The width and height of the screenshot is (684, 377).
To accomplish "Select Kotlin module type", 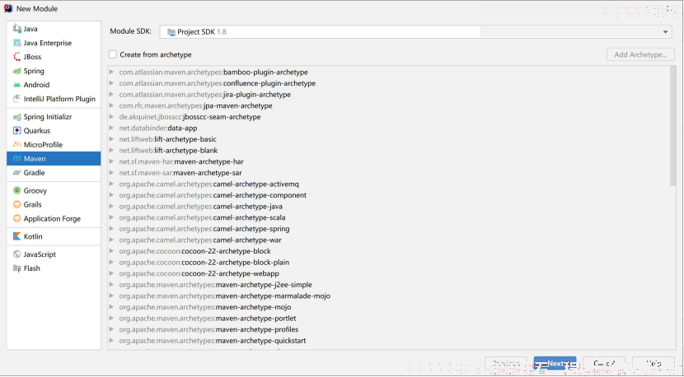I will [x=54, y=236].
